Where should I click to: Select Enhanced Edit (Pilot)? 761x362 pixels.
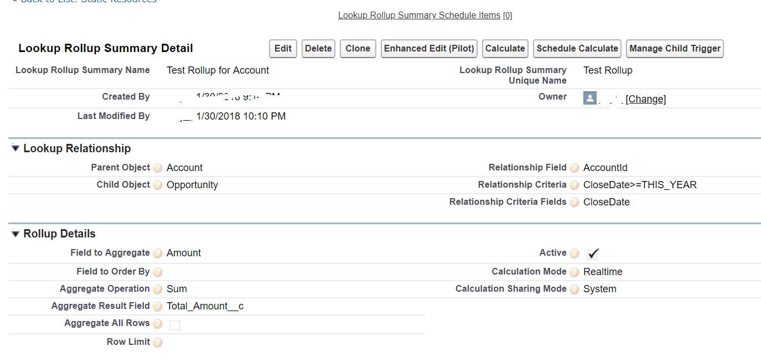click(428, 49)
